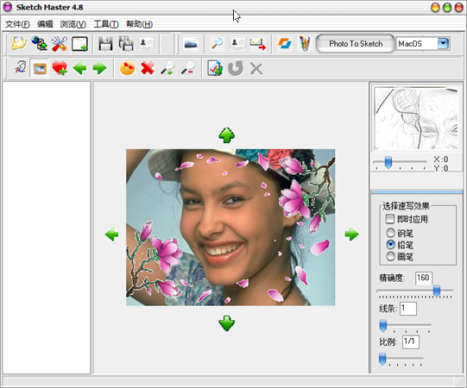Image resolution: width=467 pixels, height=388 pixels.
Task: Open the 浏览(V) menu
Action: 73,24
